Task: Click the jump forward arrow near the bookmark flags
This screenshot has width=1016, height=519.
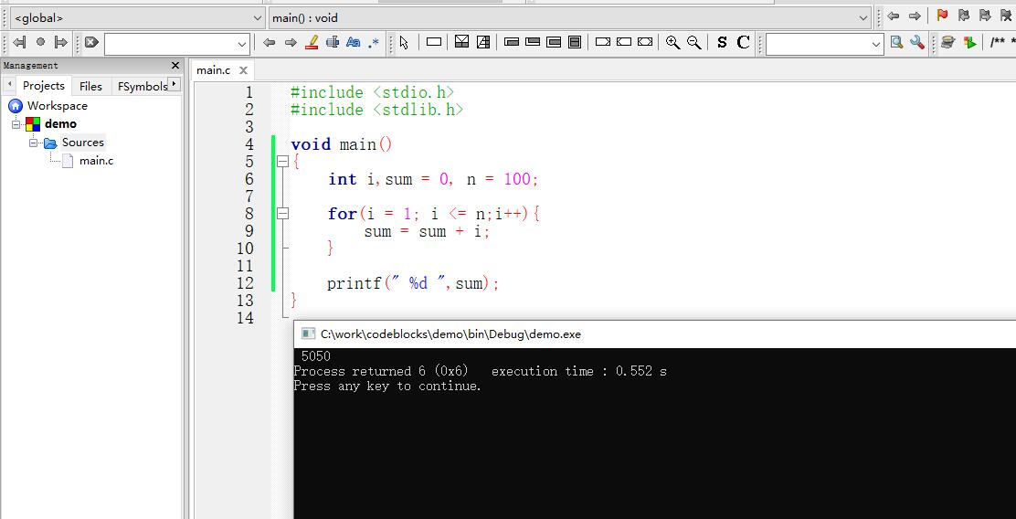Action: (x=915, y=16)
